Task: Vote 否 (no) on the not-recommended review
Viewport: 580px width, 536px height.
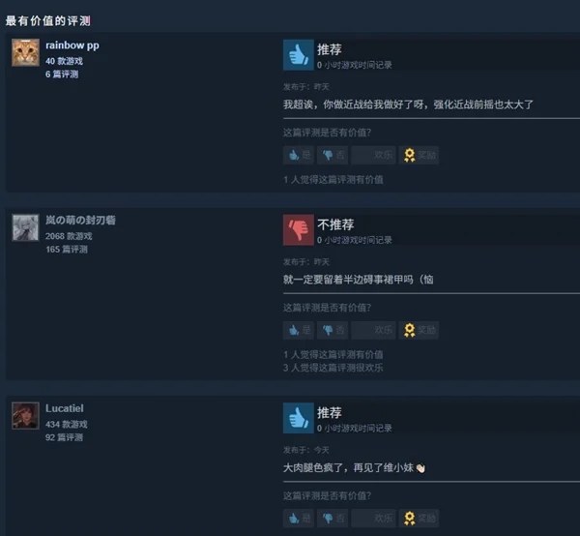Action: (x=333, y=330)
